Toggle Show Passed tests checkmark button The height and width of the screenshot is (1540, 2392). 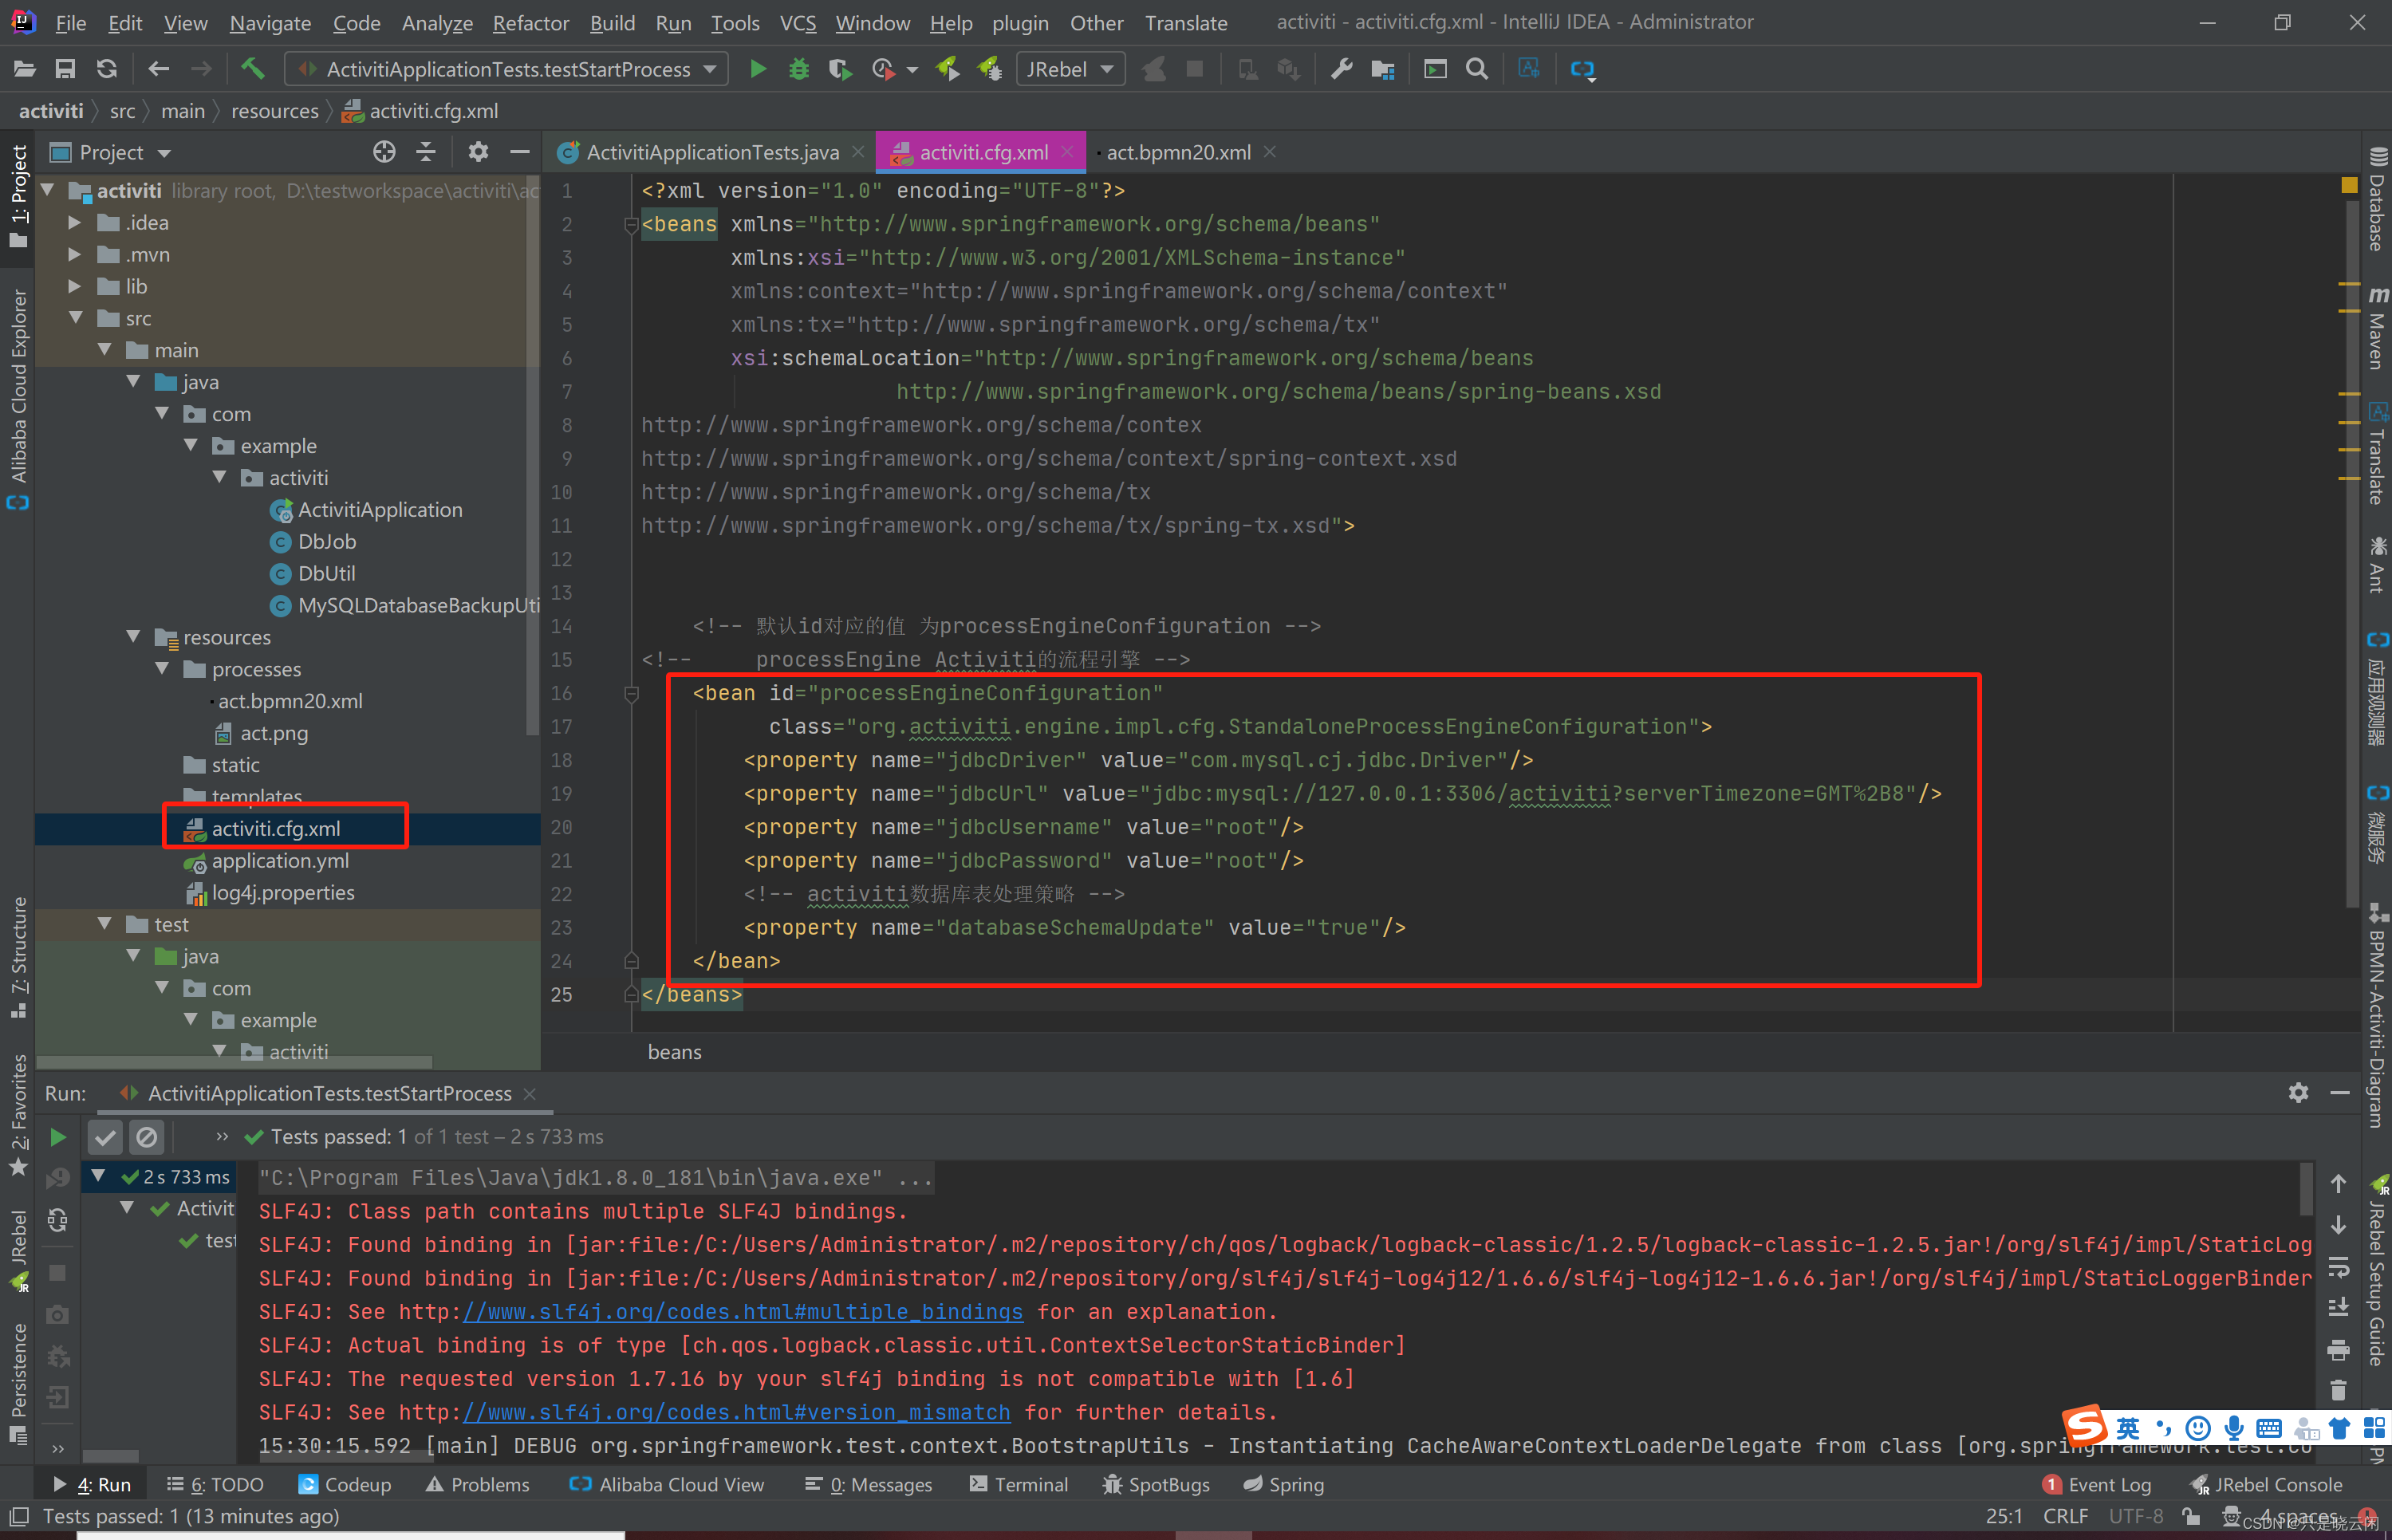[x=105, y=1137]
